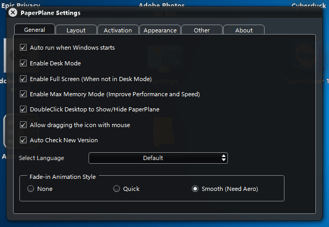The image size is (329, 227).
Task: Choose the Quick fade-in animation option
Action: pyautogui.click(x=117, y=189)
